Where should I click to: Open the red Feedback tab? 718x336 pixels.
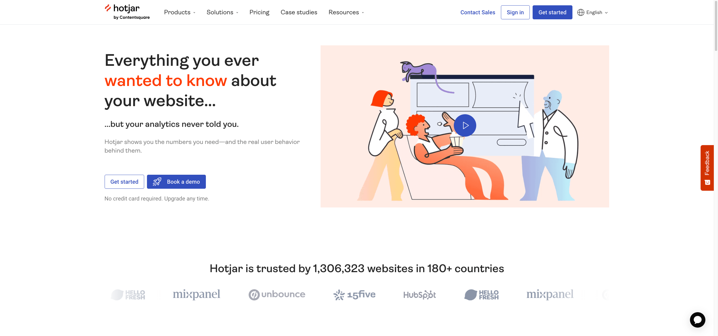[707, 168]
